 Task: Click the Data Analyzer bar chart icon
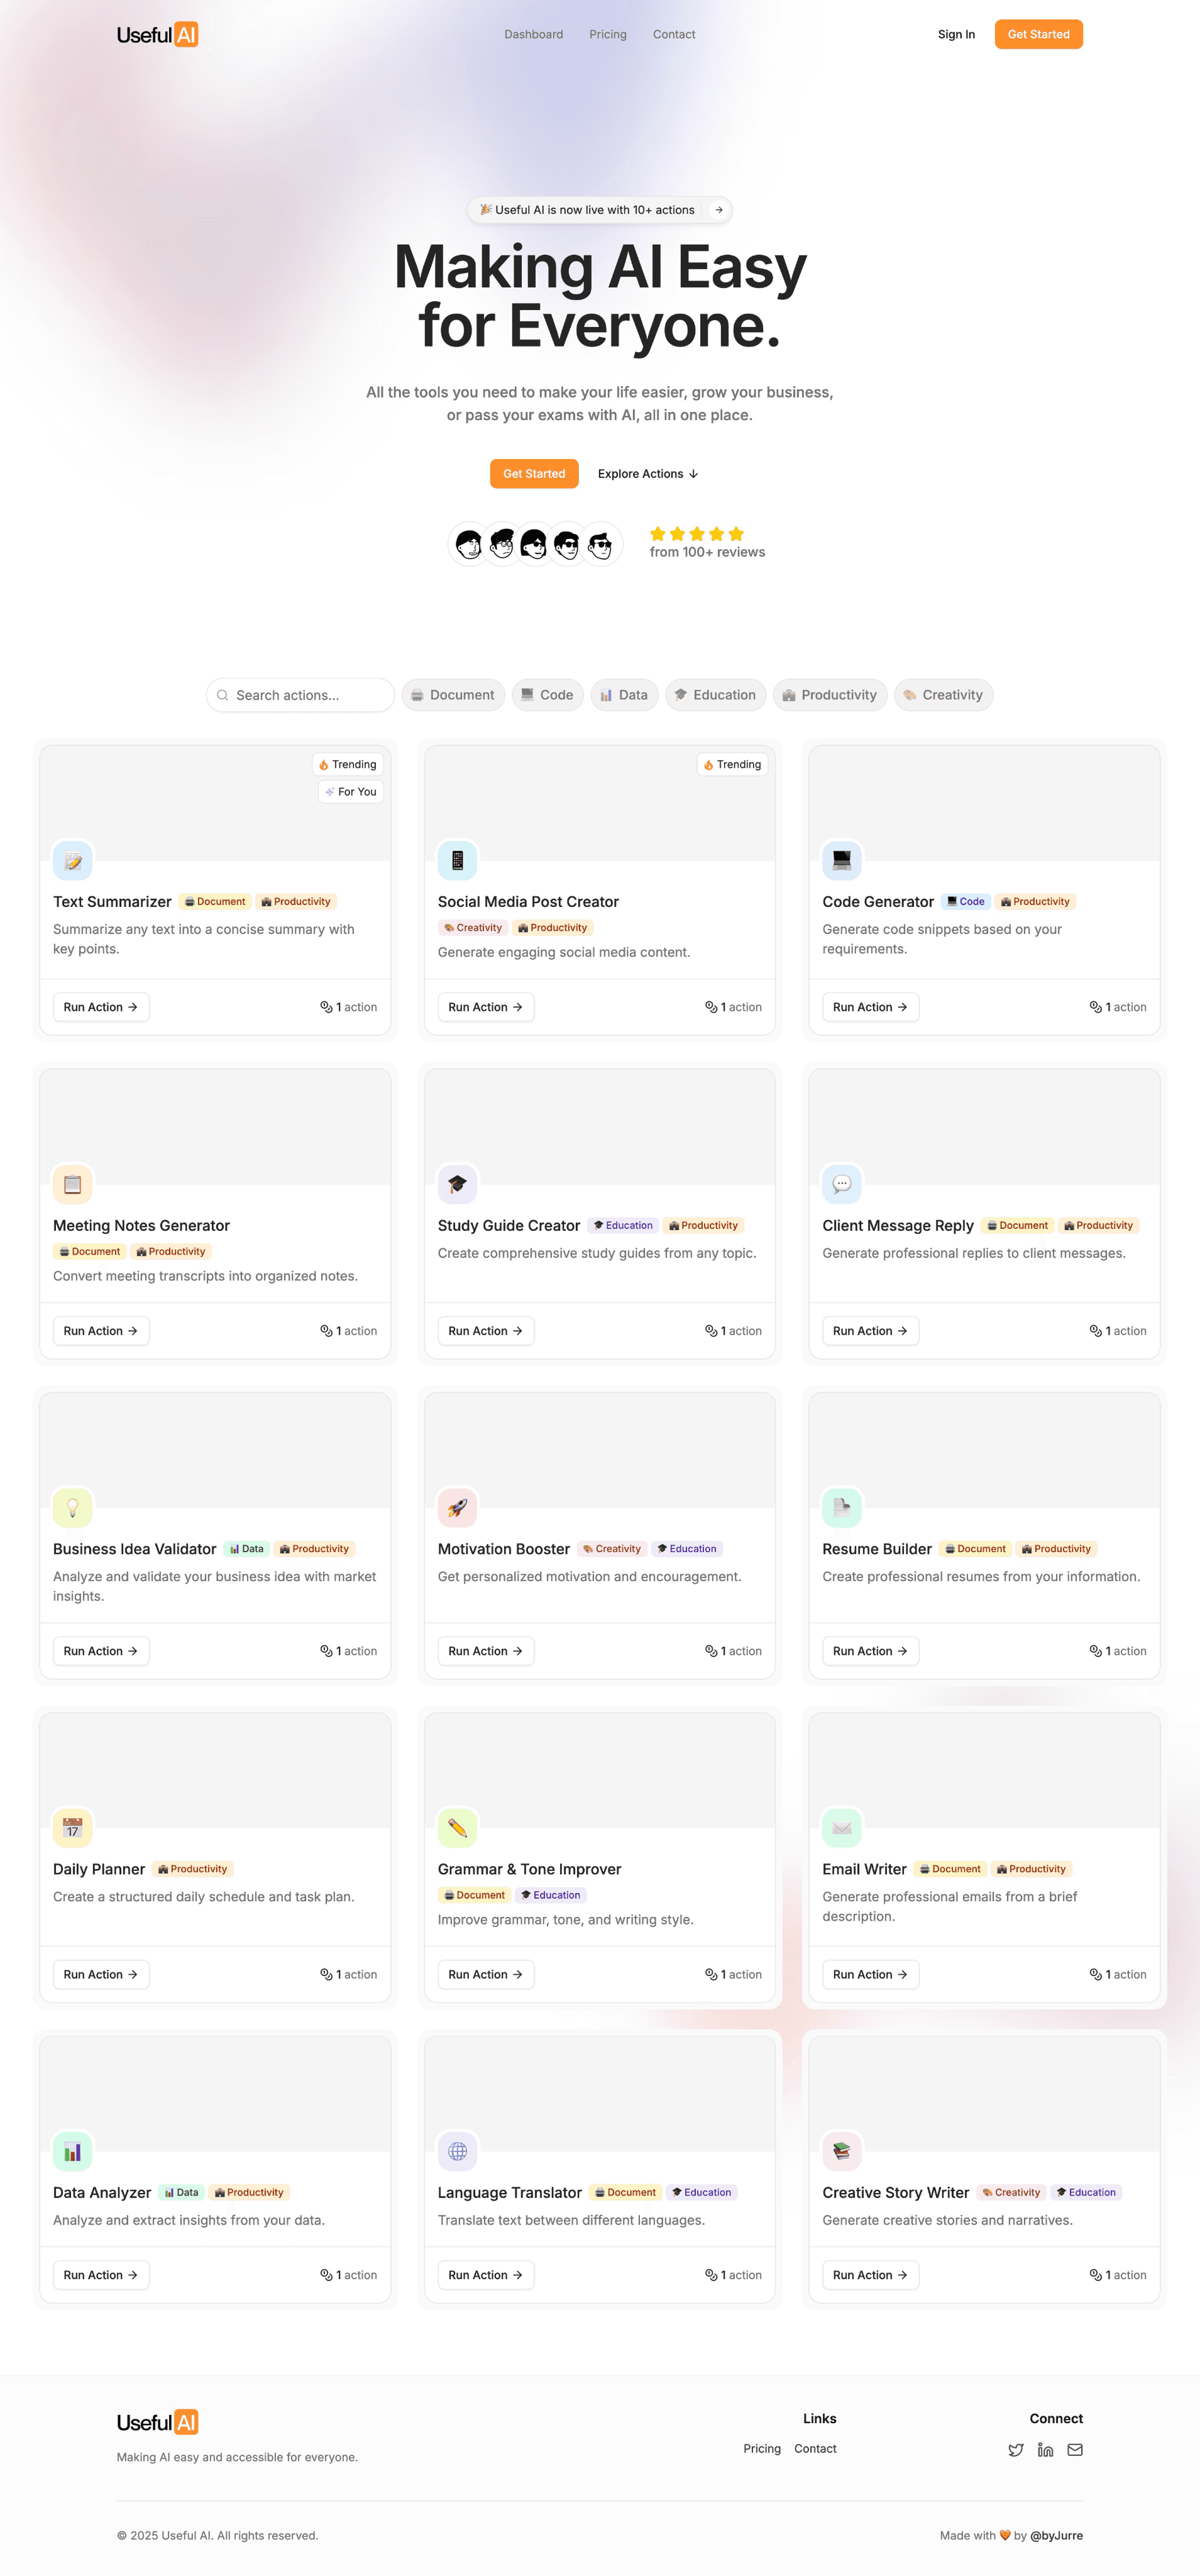click(x=73, y=2151)
